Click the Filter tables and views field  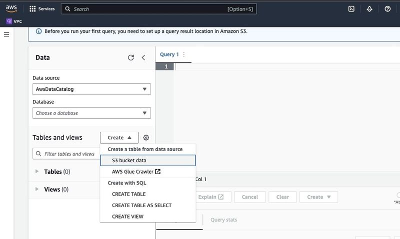pos(67,154)
